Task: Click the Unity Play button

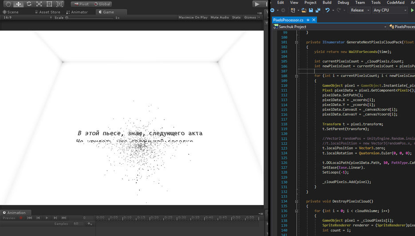Action: (257, 4)
